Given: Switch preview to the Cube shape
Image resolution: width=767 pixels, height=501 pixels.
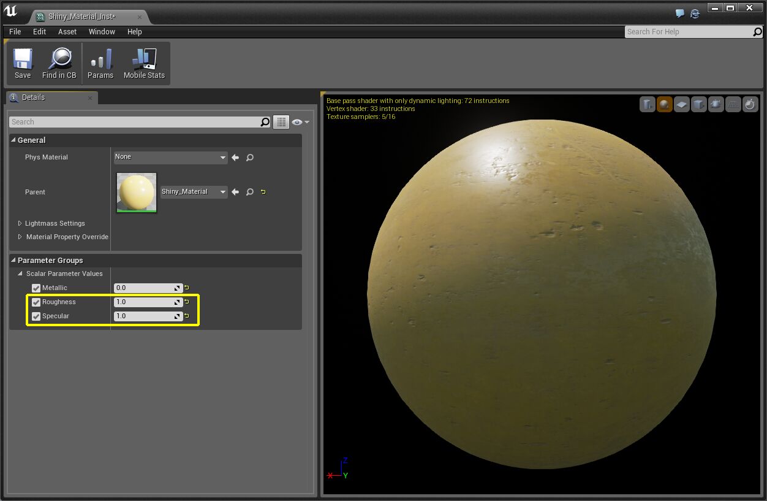Looking at the screenshot, I should click(699, 104).
